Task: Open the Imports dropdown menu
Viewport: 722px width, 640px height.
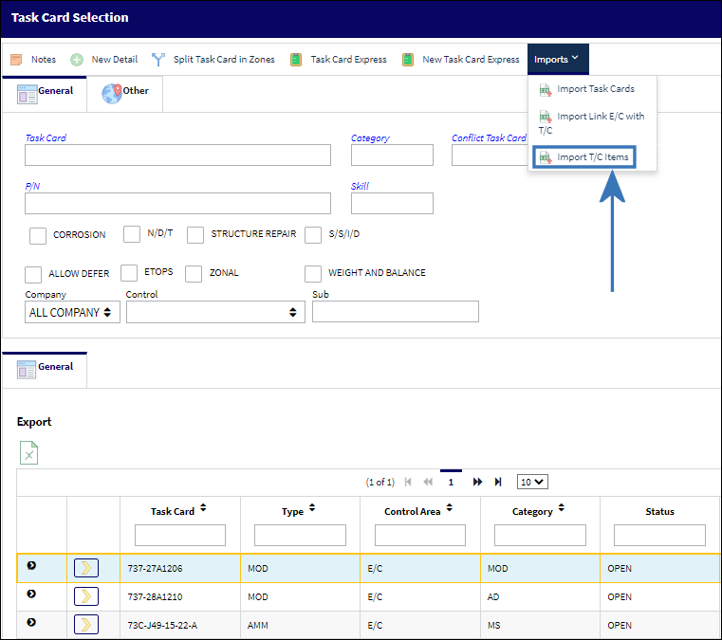Action: point(558,60)
